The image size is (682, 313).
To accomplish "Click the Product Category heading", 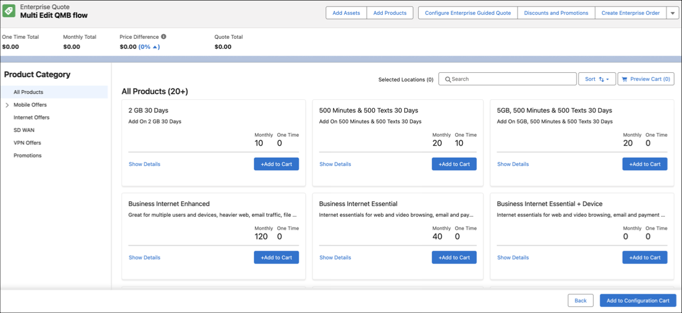I will click(37, 75).
